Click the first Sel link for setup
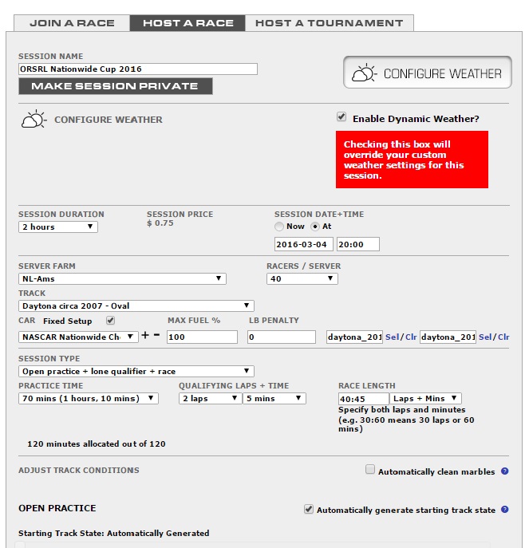 392,337
